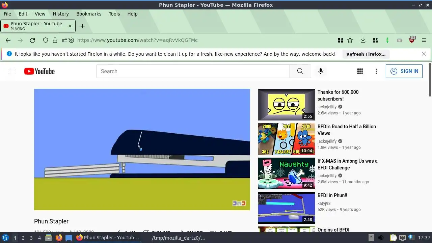The width and height of the screenshot is (432, 243).
Task: Open If X-MAS in Among Us title
Action: (x=348, y=164)
